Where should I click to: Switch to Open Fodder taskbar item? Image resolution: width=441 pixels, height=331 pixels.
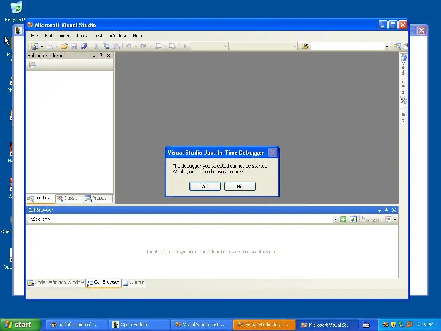coord(139,325)
